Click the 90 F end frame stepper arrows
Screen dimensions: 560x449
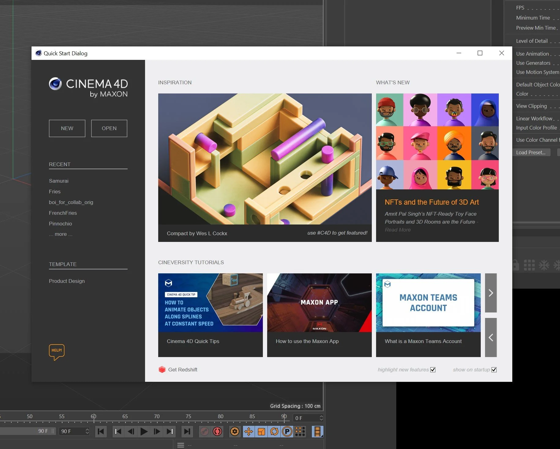87,431
